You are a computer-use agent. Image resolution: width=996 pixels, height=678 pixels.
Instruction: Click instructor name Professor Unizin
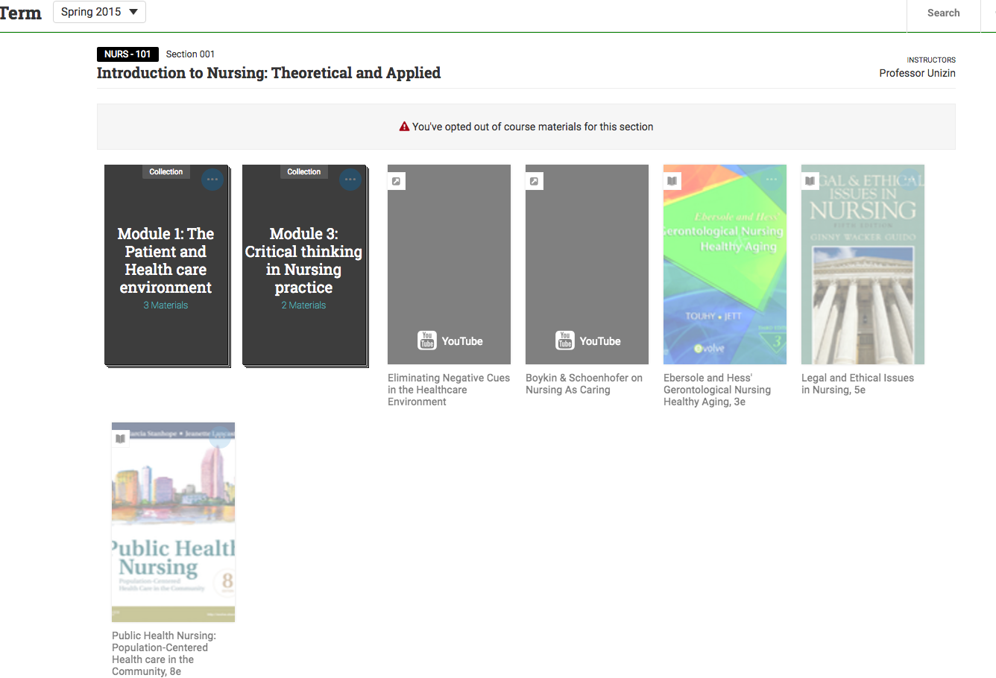pyautogui.click(x=917, y=73)
